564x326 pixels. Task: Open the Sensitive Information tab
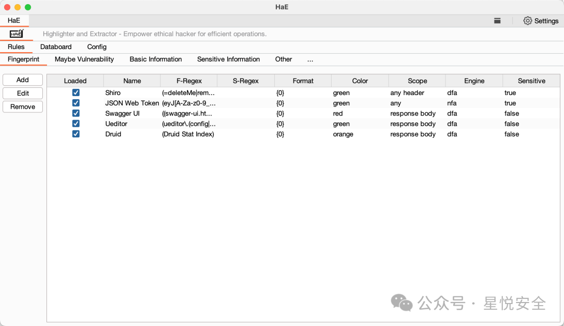pyautogui.click(x=228, y=60)
